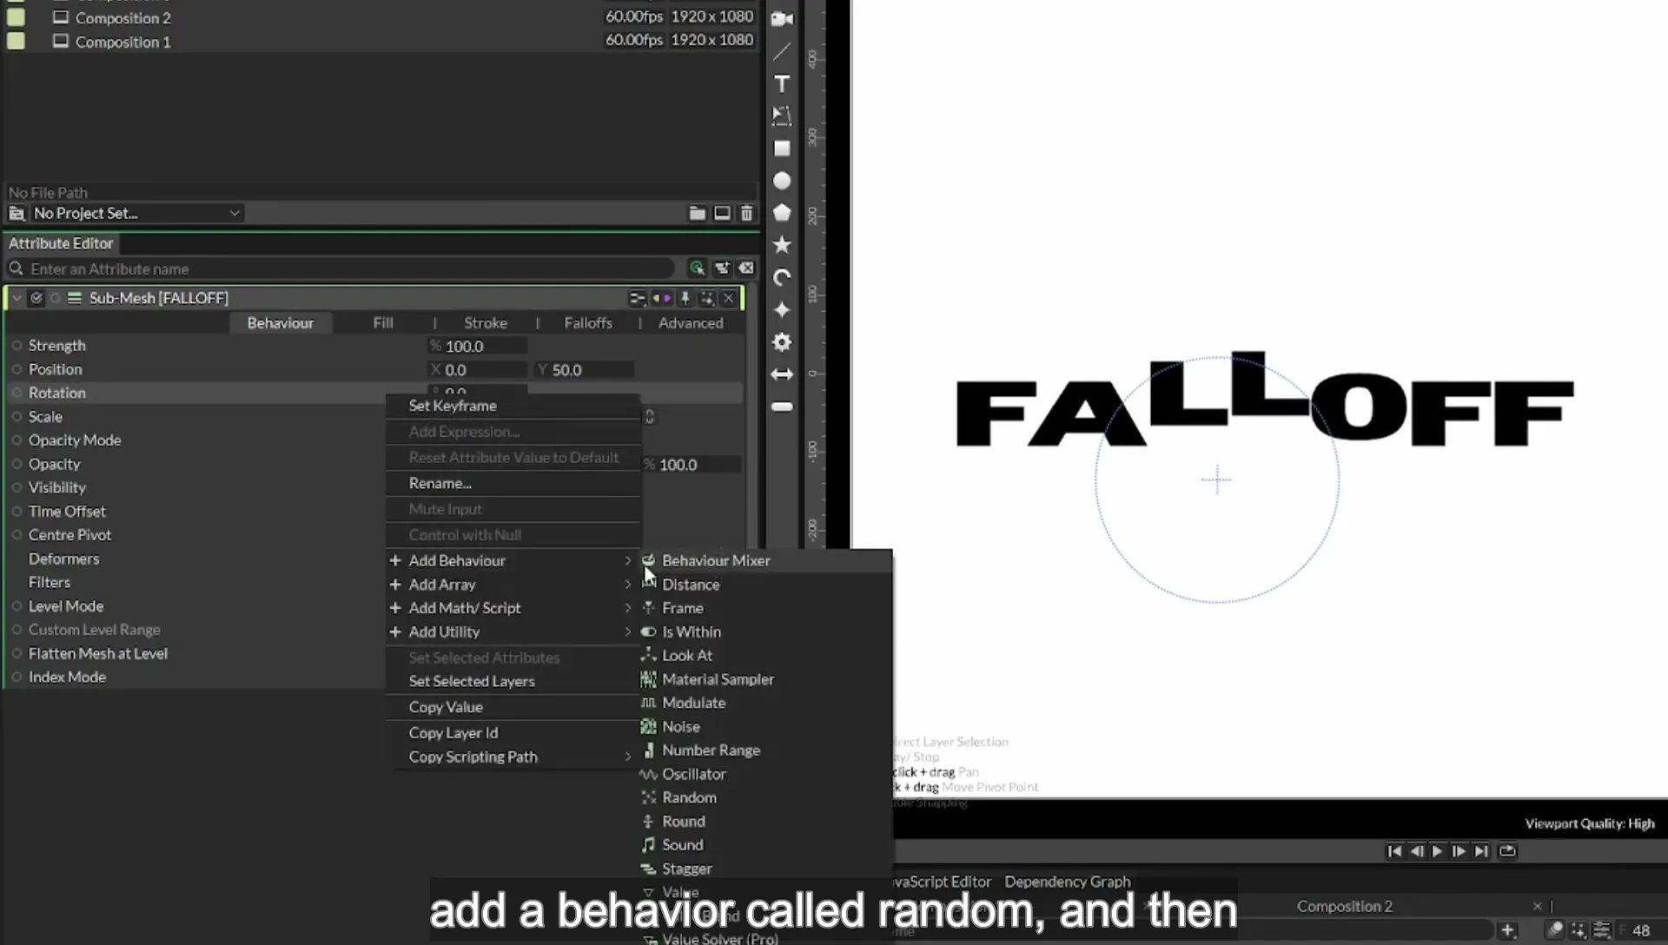Select the Rectangle shape tool
The width and height of the screenshot is (1668, 945).
tap(782, 149)
